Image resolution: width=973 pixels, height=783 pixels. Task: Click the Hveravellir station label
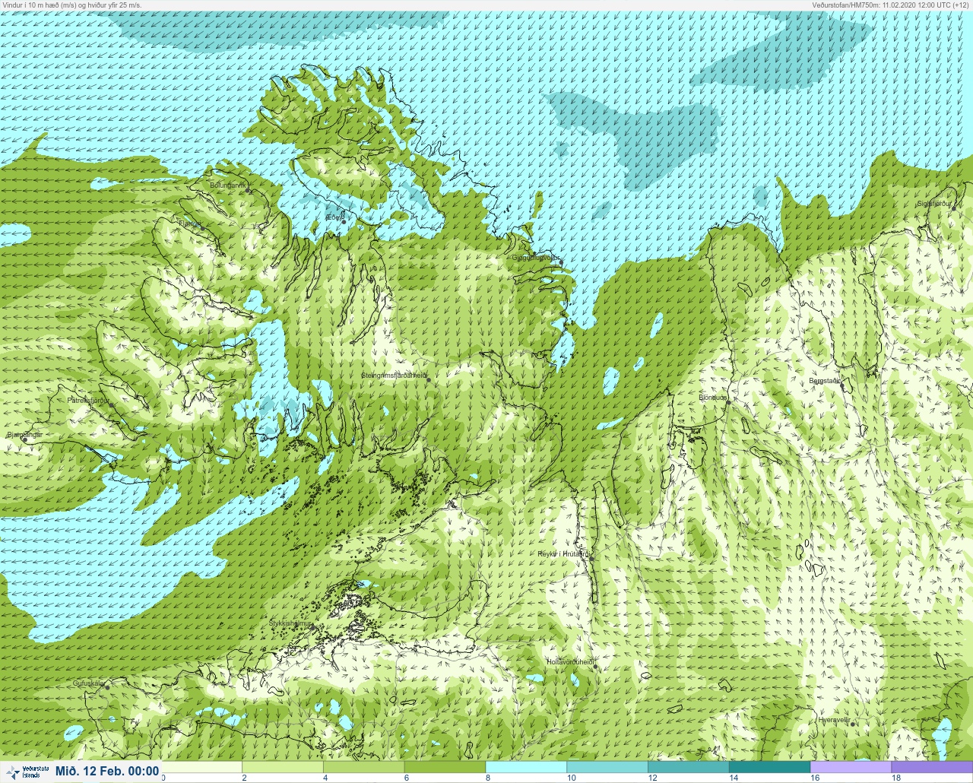pyautogui.click(x=834, y=719)
